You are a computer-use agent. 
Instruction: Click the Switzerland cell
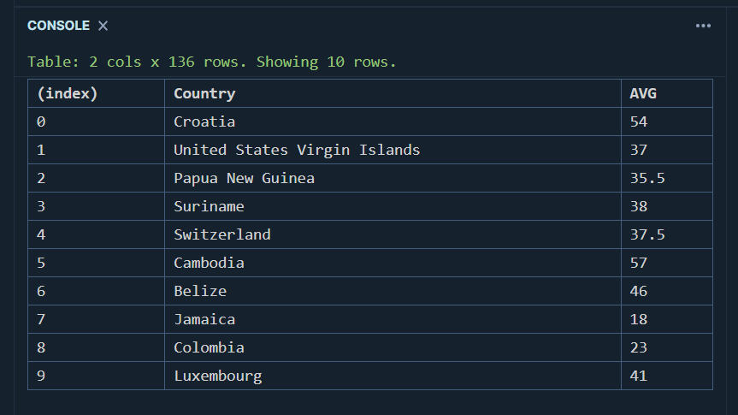coord(221,234)
